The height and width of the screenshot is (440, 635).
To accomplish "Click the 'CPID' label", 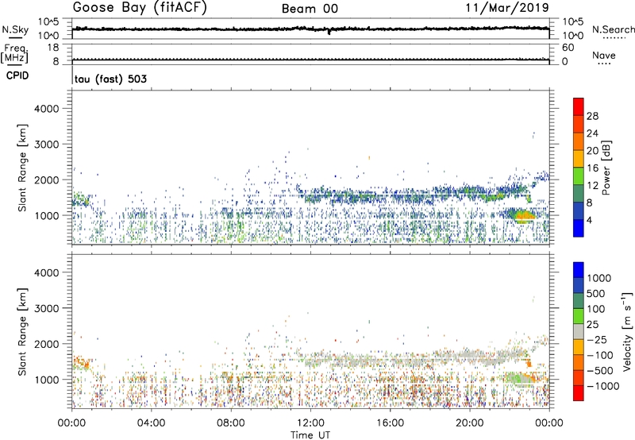I will (17, 75).
